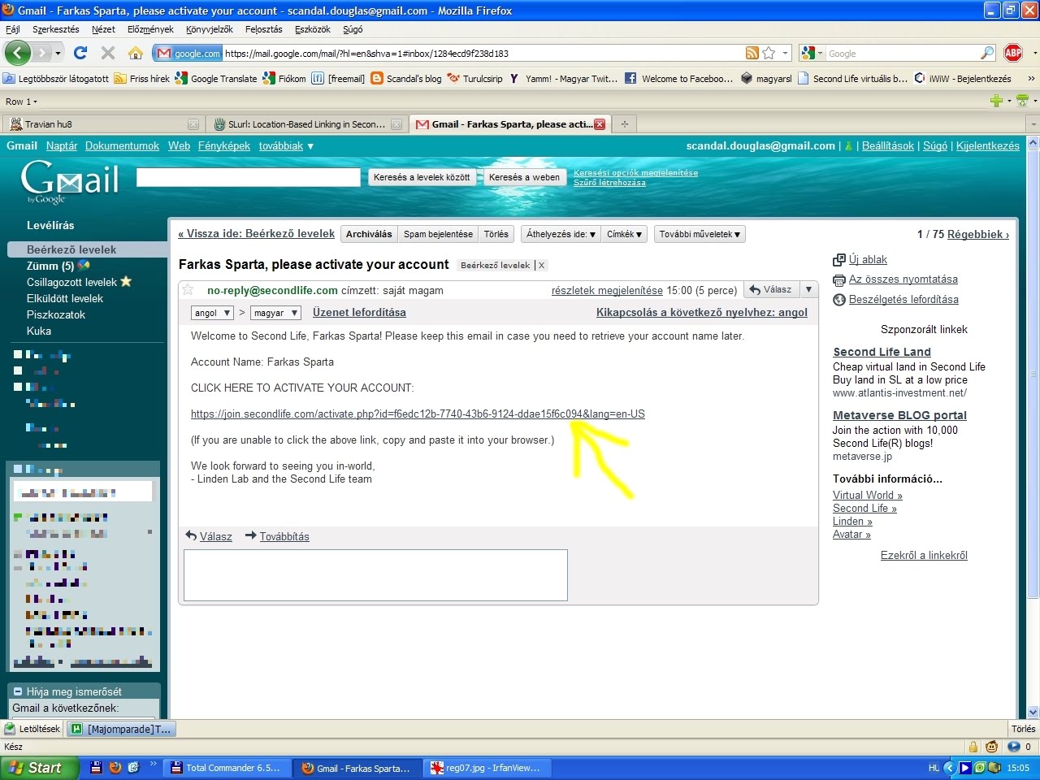This screenshot has width=1040, height=780.
Task: Click the Archiválás button
Action: click(x=369, y=234)
